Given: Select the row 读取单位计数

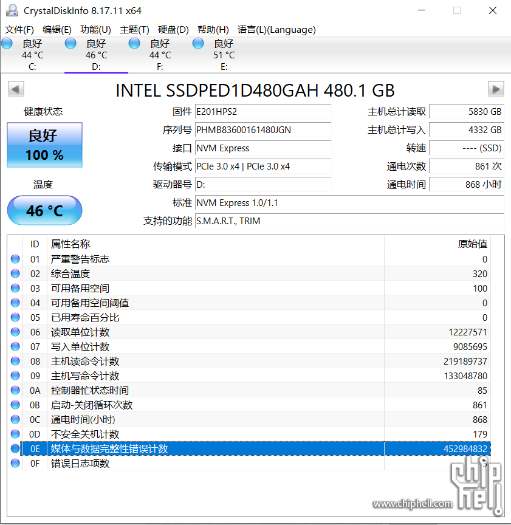Looking at the screenshot, I should 249,332.
